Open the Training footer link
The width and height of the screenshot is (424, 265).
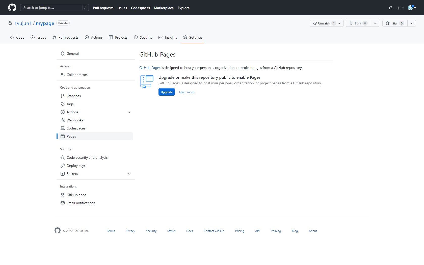click(x=276, y=231)
